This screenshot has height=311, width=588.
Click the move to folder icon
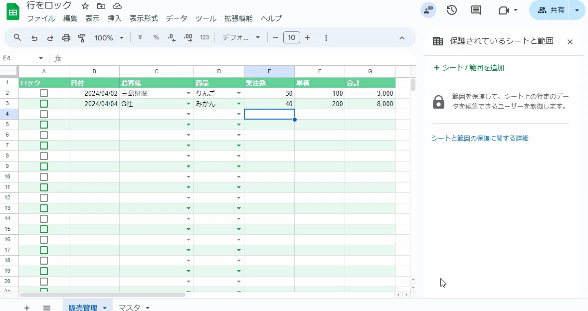[x=101, y=6]
